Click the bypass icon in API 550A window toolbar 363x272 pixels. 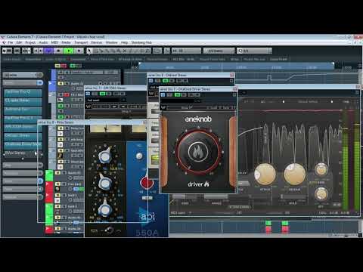[x=88, y=94]
